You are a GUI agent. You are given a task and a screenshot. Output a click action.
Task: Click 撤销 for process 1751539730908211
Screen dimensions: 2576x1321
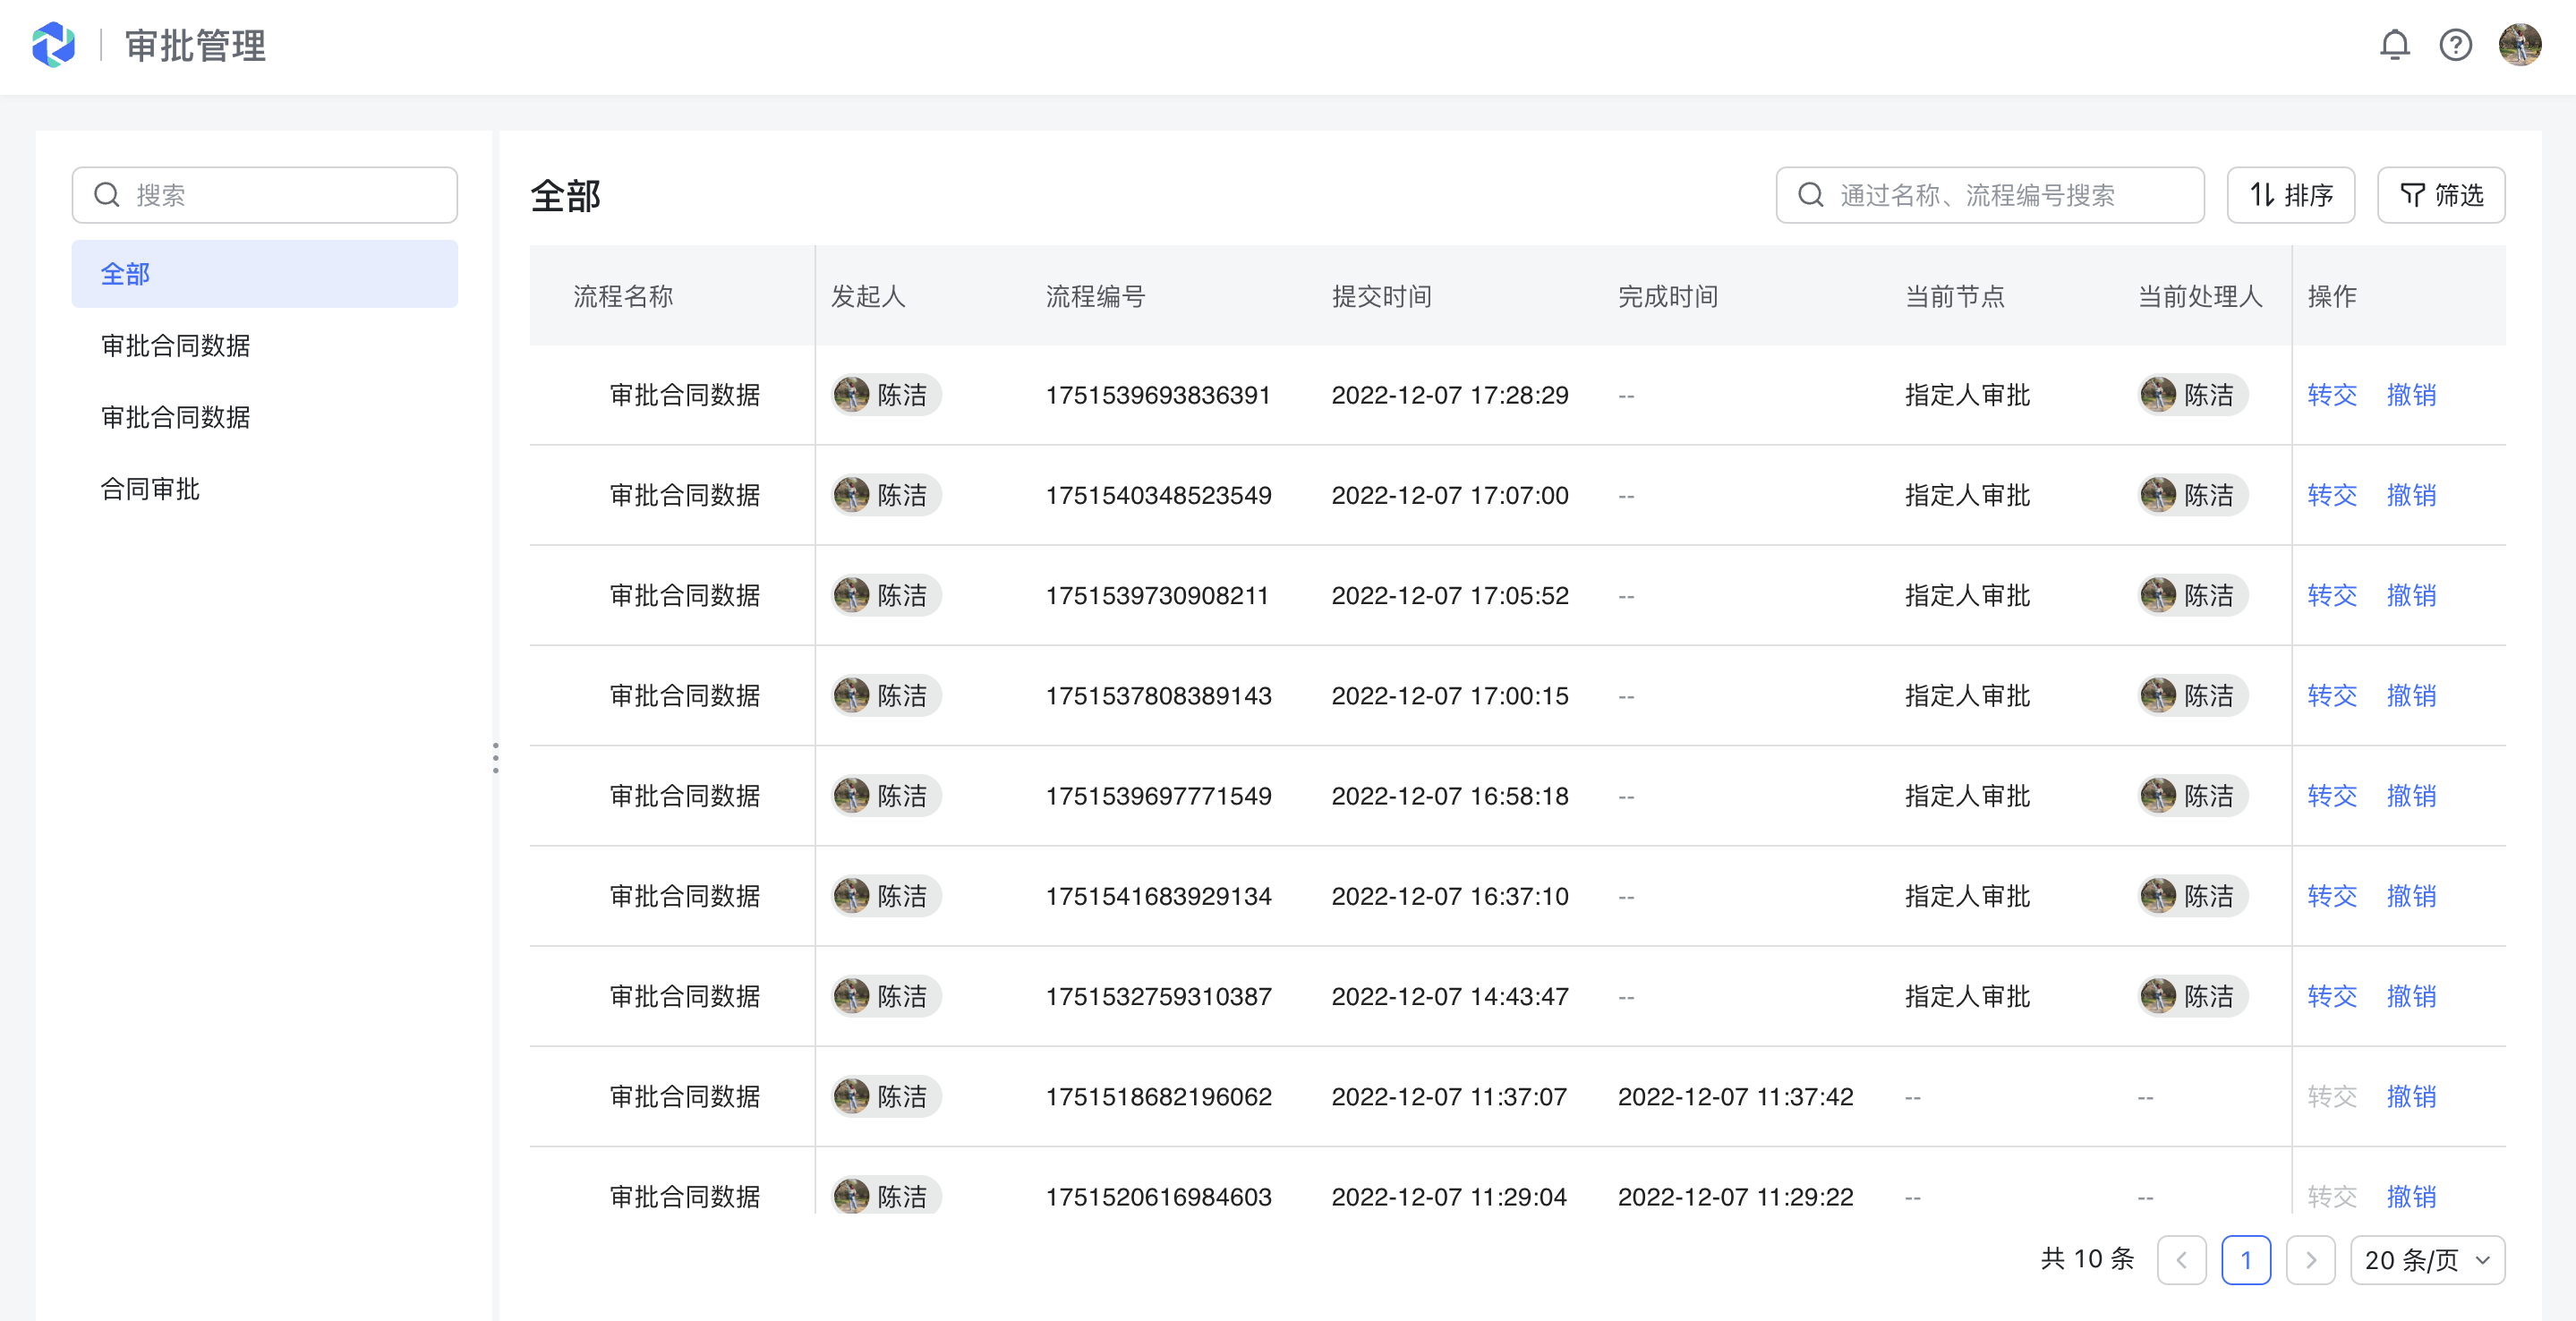point(2411,595)
